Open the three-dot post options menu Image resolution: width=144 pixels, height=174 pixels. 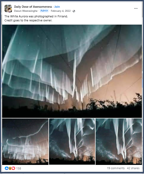click(x=136, y=9)
